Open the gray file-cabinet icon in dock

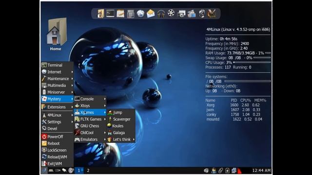[x=131, y=14]
